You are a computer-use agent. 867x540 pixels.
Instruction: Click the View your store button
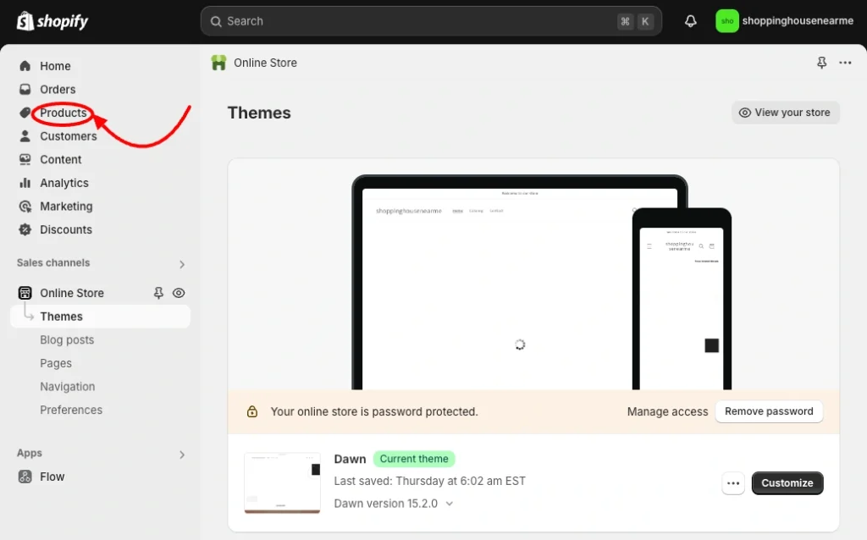(x=785, y=113)
